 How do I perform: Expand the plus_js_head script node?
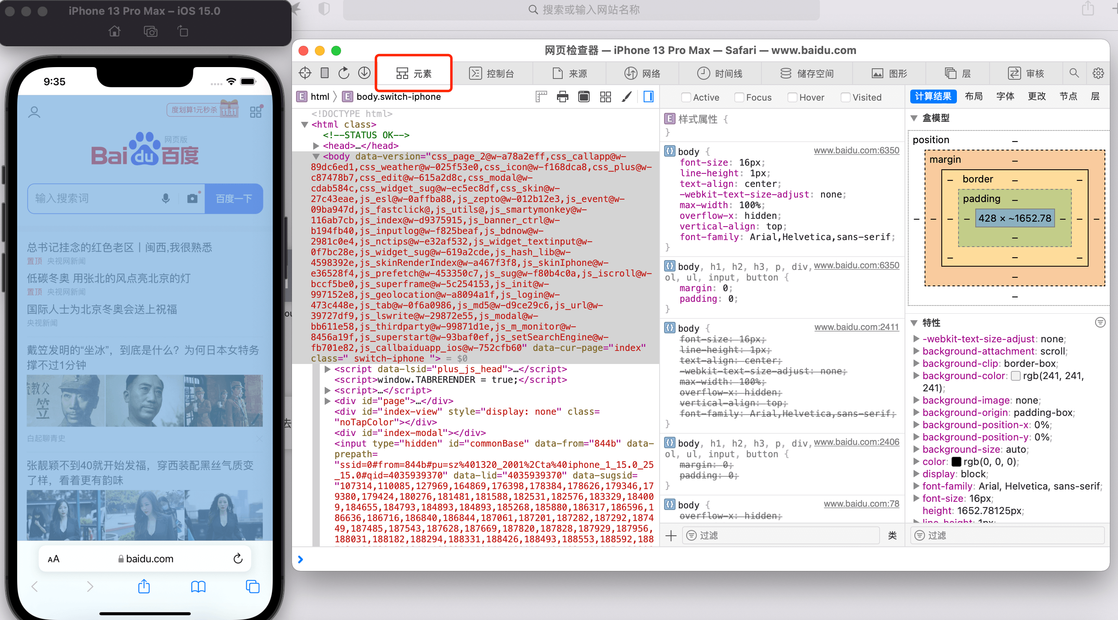pyautogui.click(x=328, y=369)
